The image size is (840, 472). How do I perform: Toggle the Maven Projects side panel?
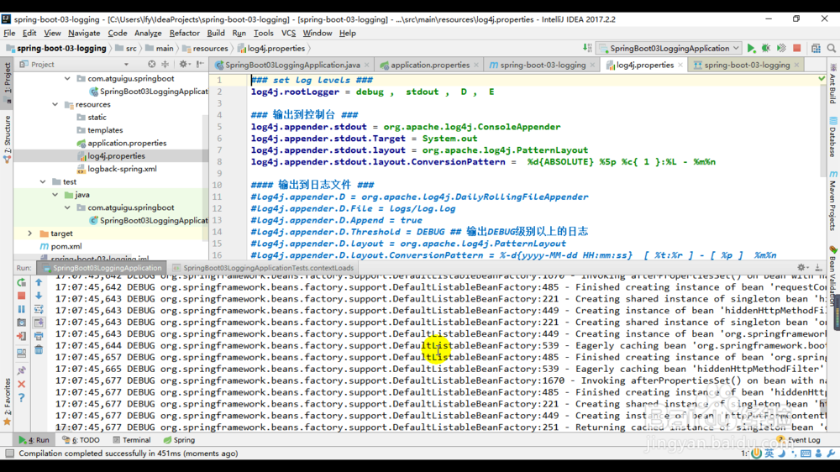[833, 201]
